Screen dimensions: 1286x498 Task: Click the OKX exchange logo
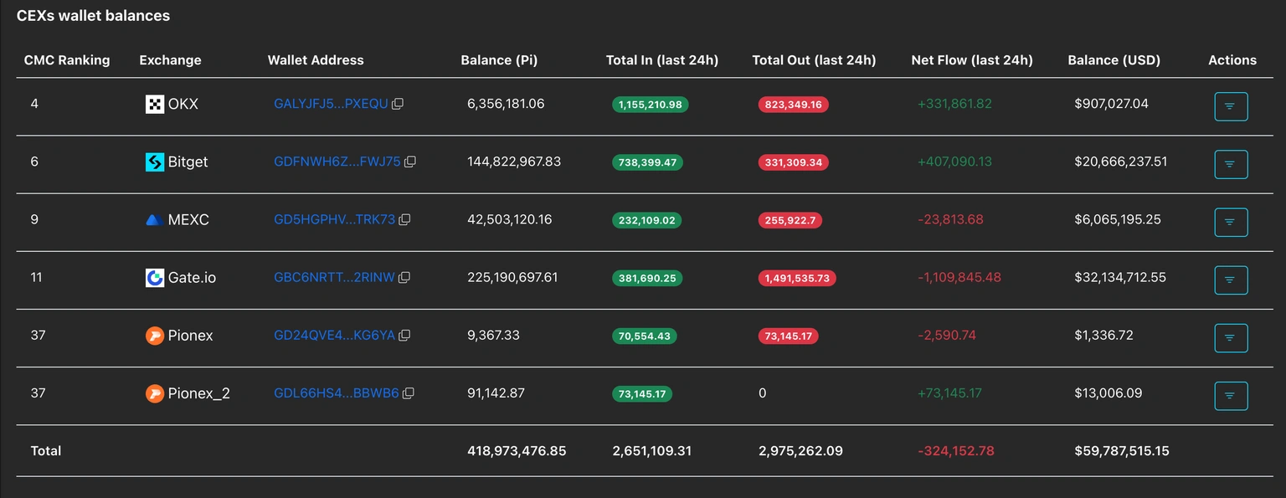[153, 104]
